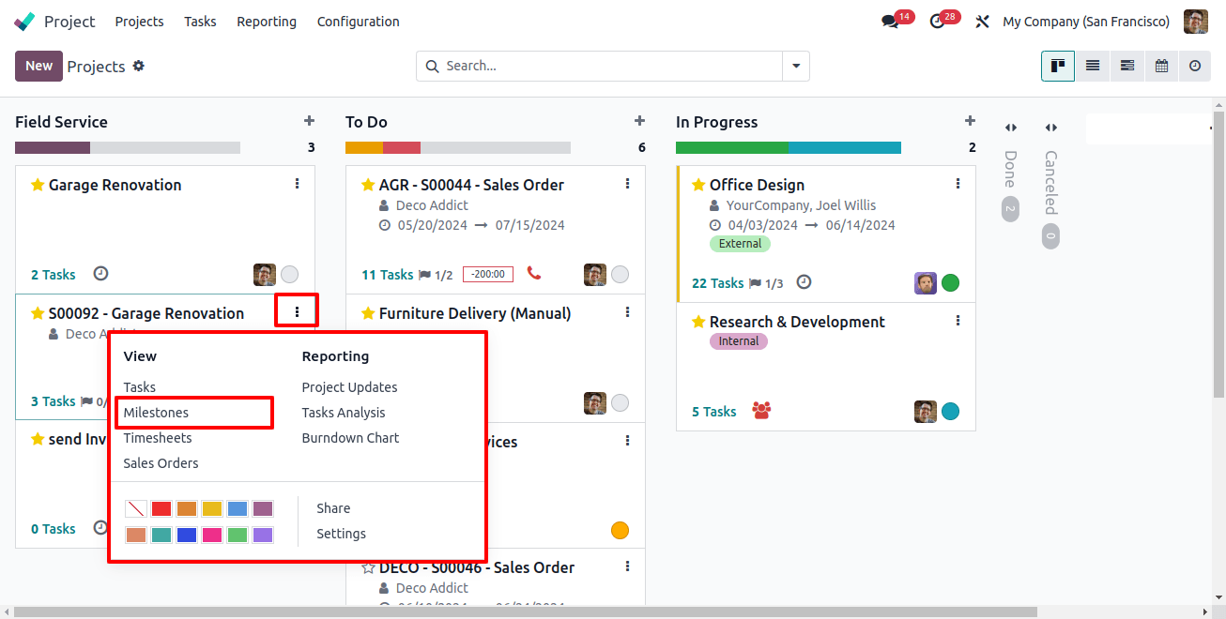Switch to List view

[1093, 66]
